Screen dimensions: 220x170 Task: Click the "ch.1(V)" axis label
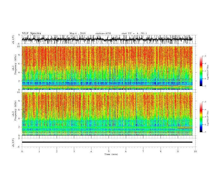(x=13, y=39)
